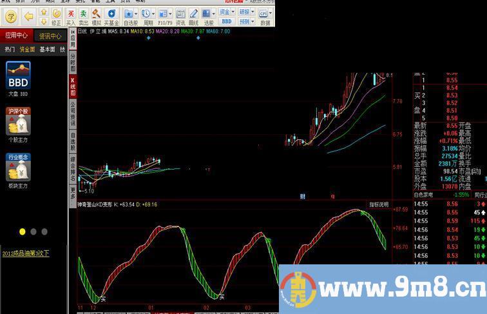
Task: Open the 大盘 BBD icon
Action: [x=18, y=75]
